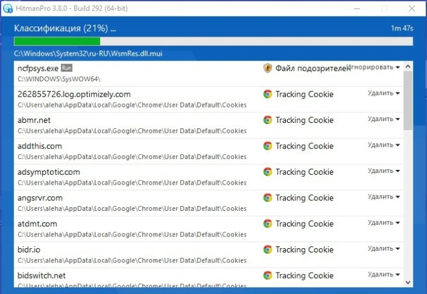Select the angsrvr.com entry name

coord(40,198)
